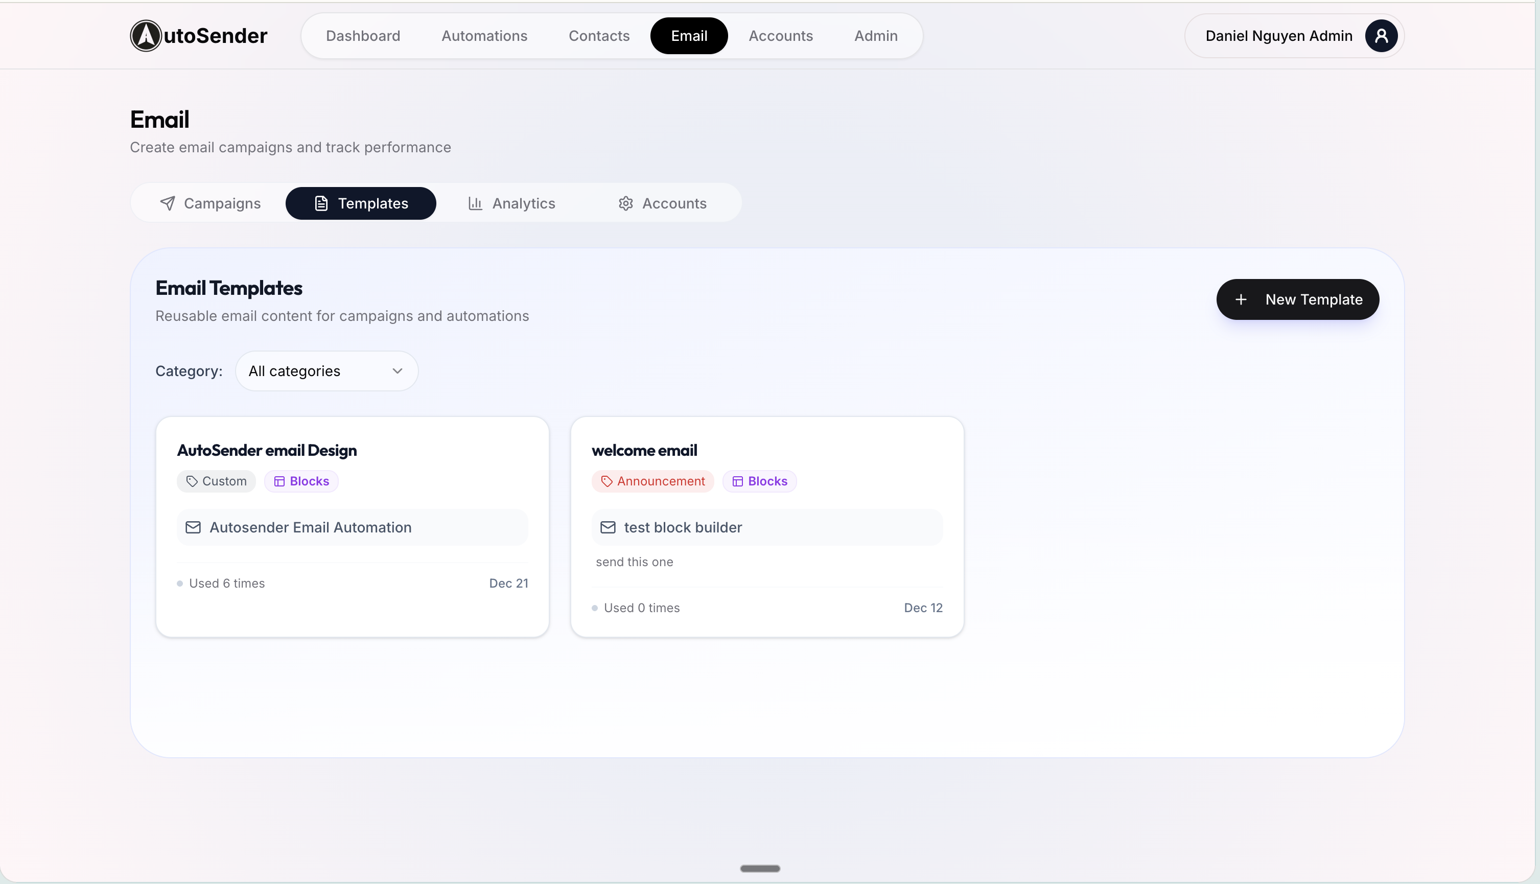Click the envelope icon beside Autosender Email Automation
1540x884 pixels.
pos(193,527)
